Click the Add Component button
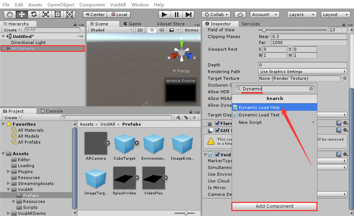Viewport: 354px width, 216px height. [x=274, y=206]
